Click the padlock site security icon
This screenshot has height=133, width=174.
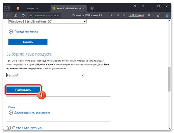tap(30, 15)
